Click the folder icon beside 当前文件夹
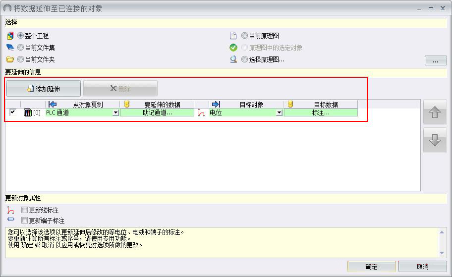The width and height of the screenshot is (452, 277). pos(10,59)
